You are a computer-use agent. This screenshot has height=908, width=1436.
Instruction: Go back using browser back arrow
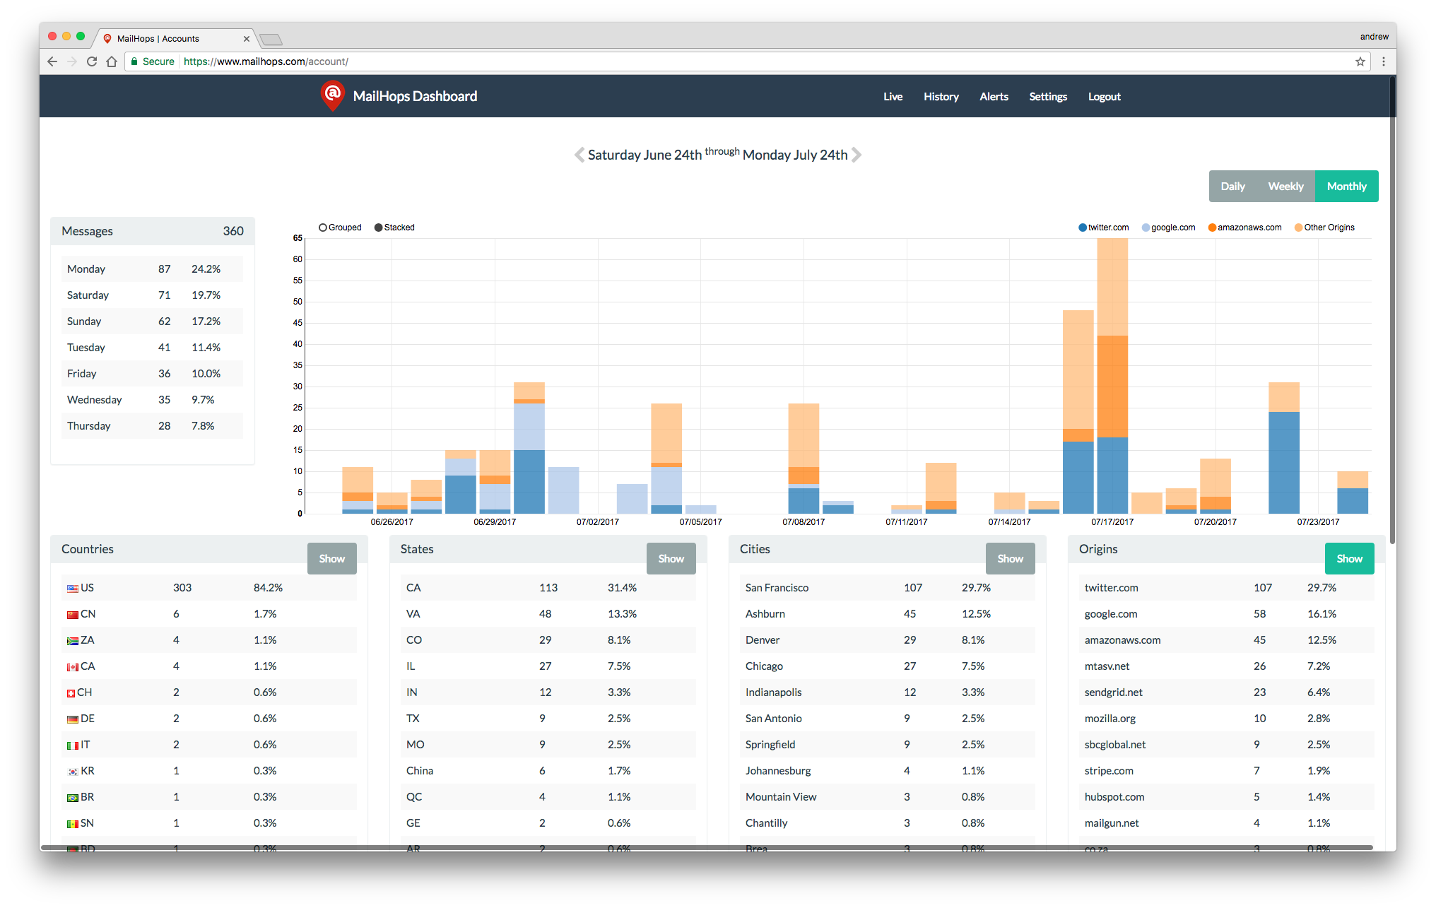pos(52,61)
